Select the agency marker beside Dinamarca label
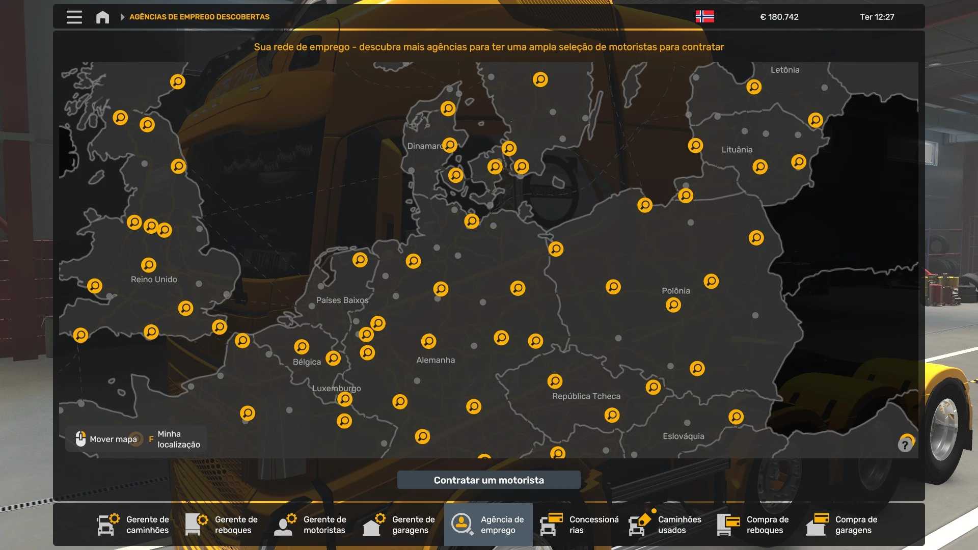Viewport: 978px width, 550px height. coord(450,145)
